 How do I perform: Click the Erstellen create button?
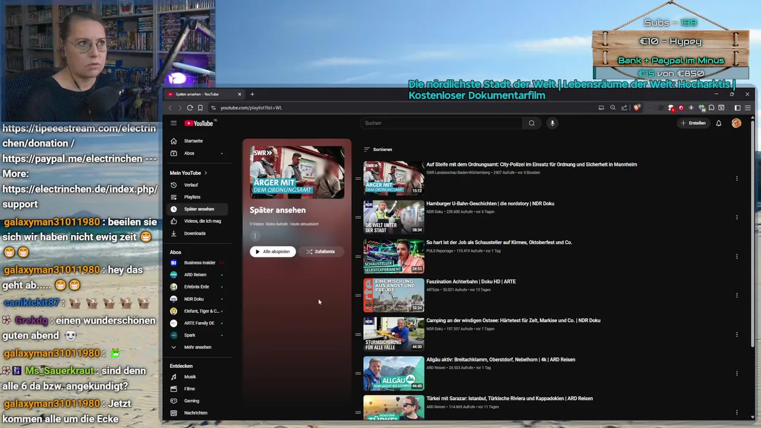[x=693, y=123]
